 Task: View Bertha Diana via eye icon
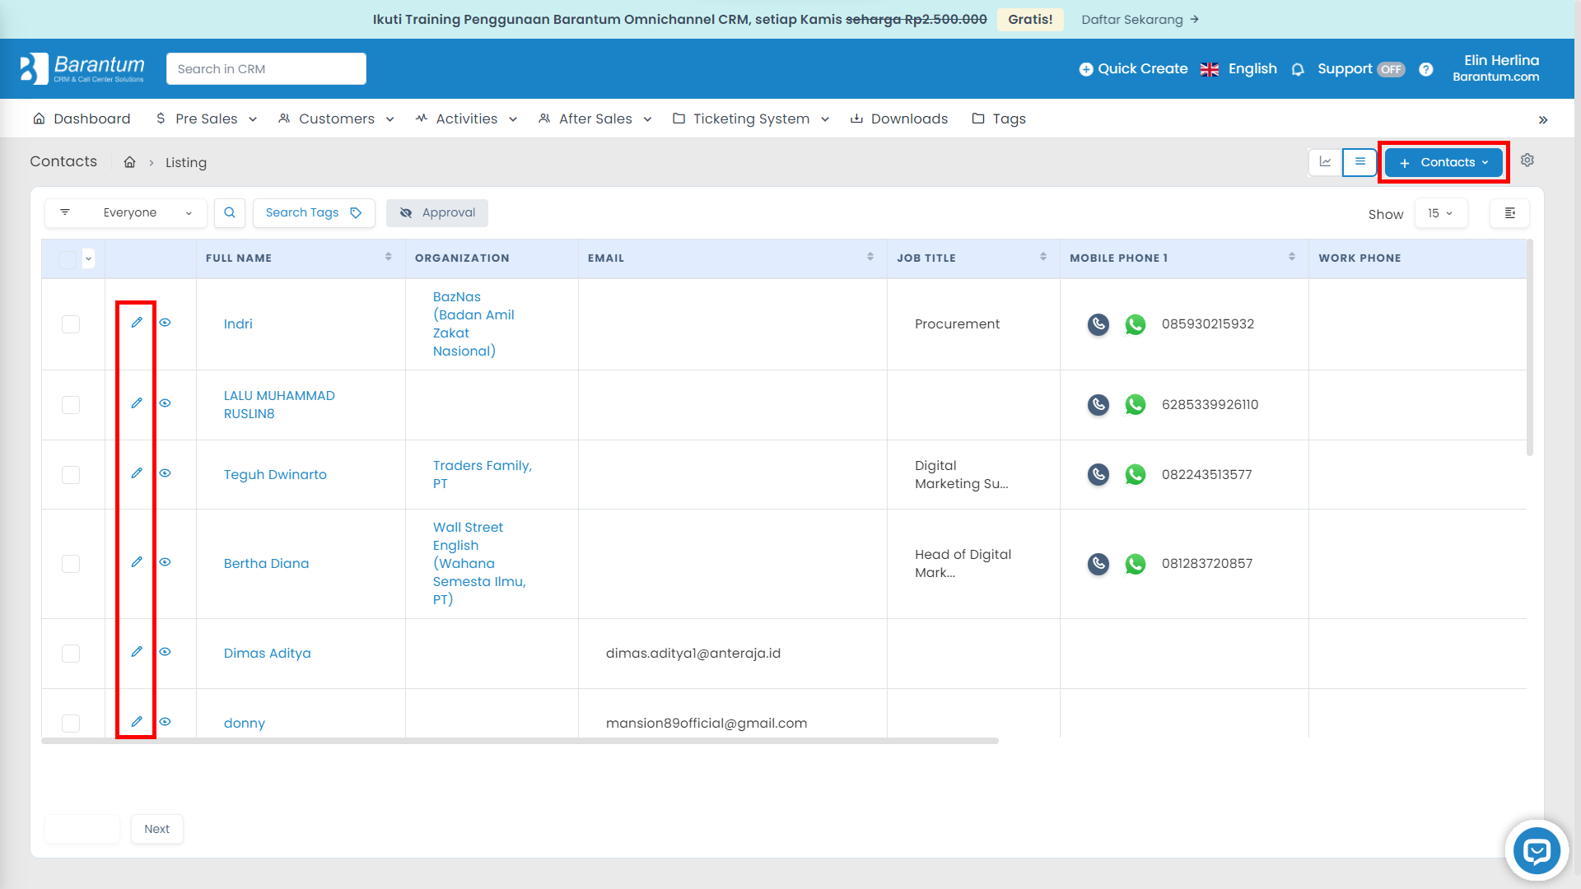click(x=165, y=562)
